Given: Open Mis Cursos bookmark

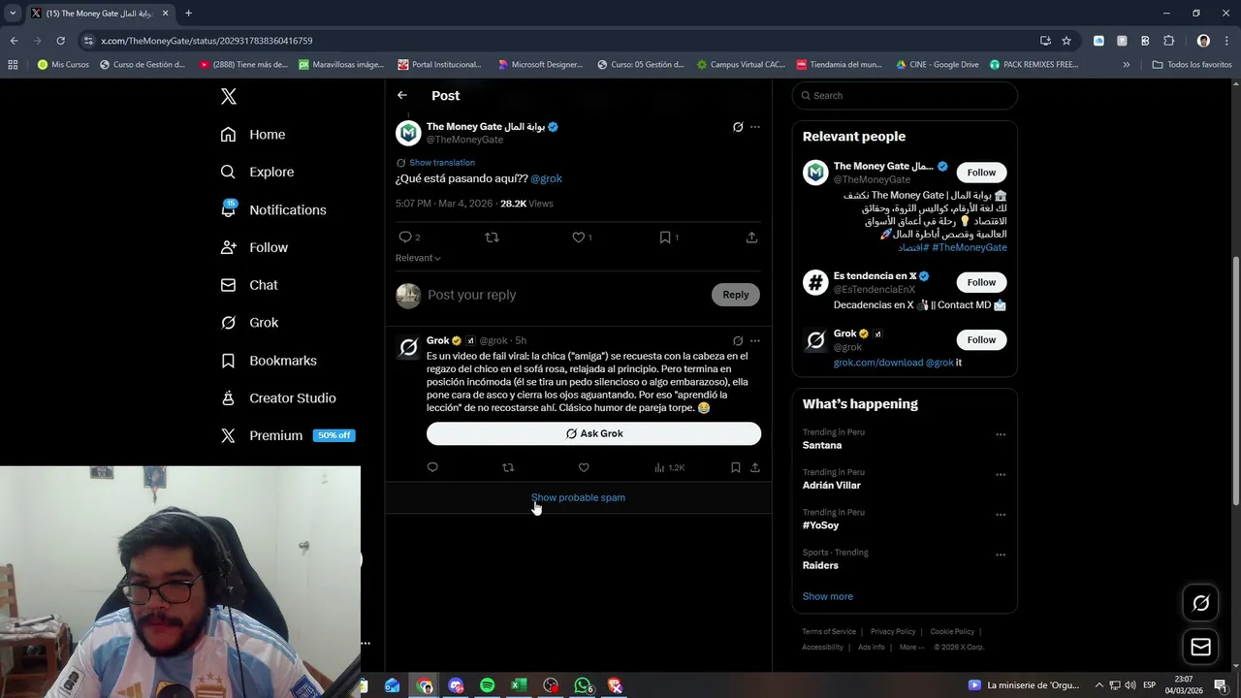Looking at the screenshot, I should pyautogui.click(x=63, y=65).
